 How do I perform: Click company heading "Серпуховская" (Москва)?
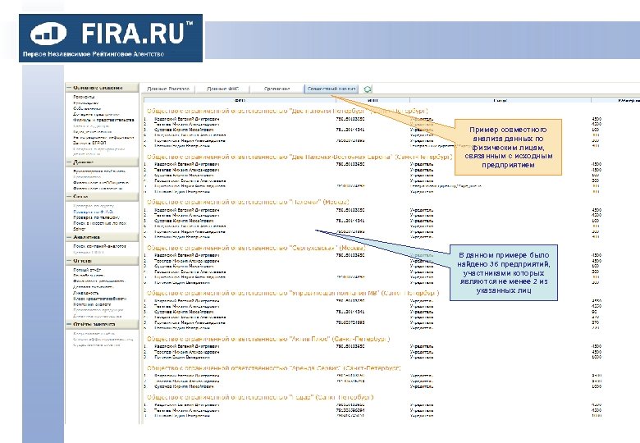(256, 248)
